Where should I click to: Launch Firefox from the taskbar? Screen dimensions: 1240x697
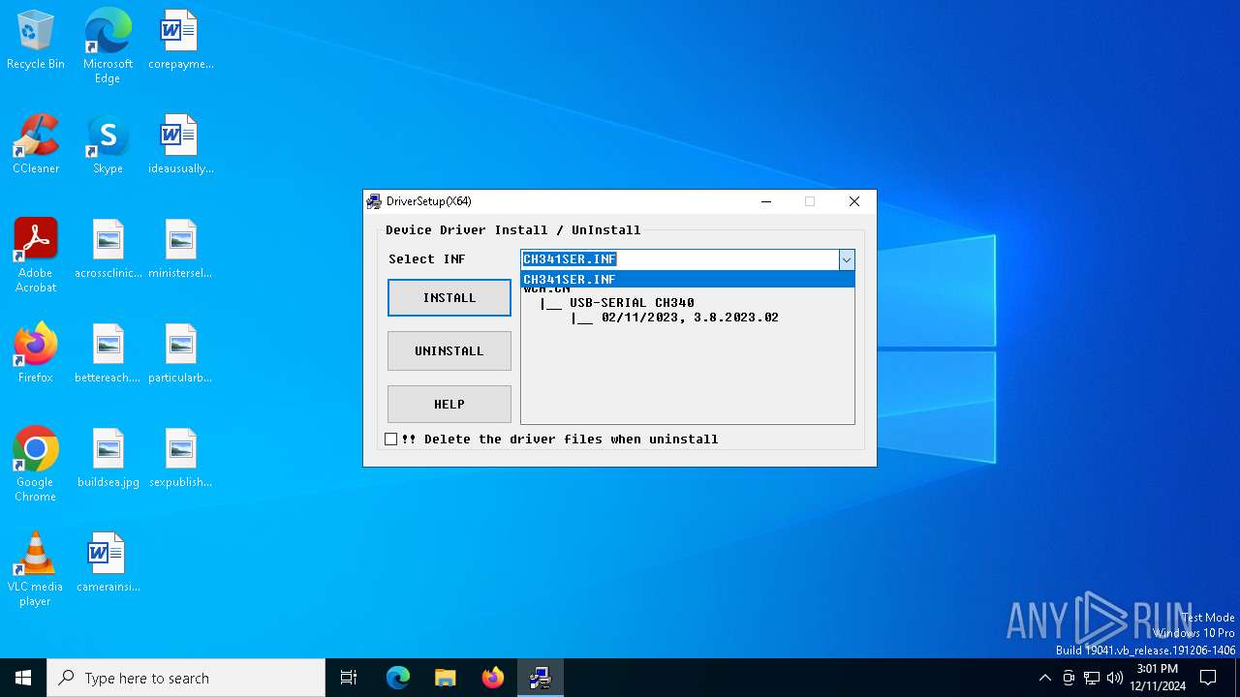(493, 678)
